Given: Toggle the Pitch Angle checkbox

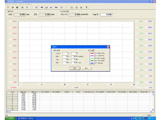Looking at the screenshot, I should coord(96,58).
